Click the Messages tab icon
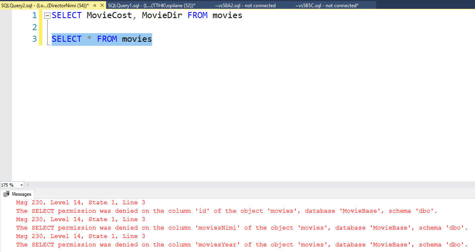 point(6,194)
